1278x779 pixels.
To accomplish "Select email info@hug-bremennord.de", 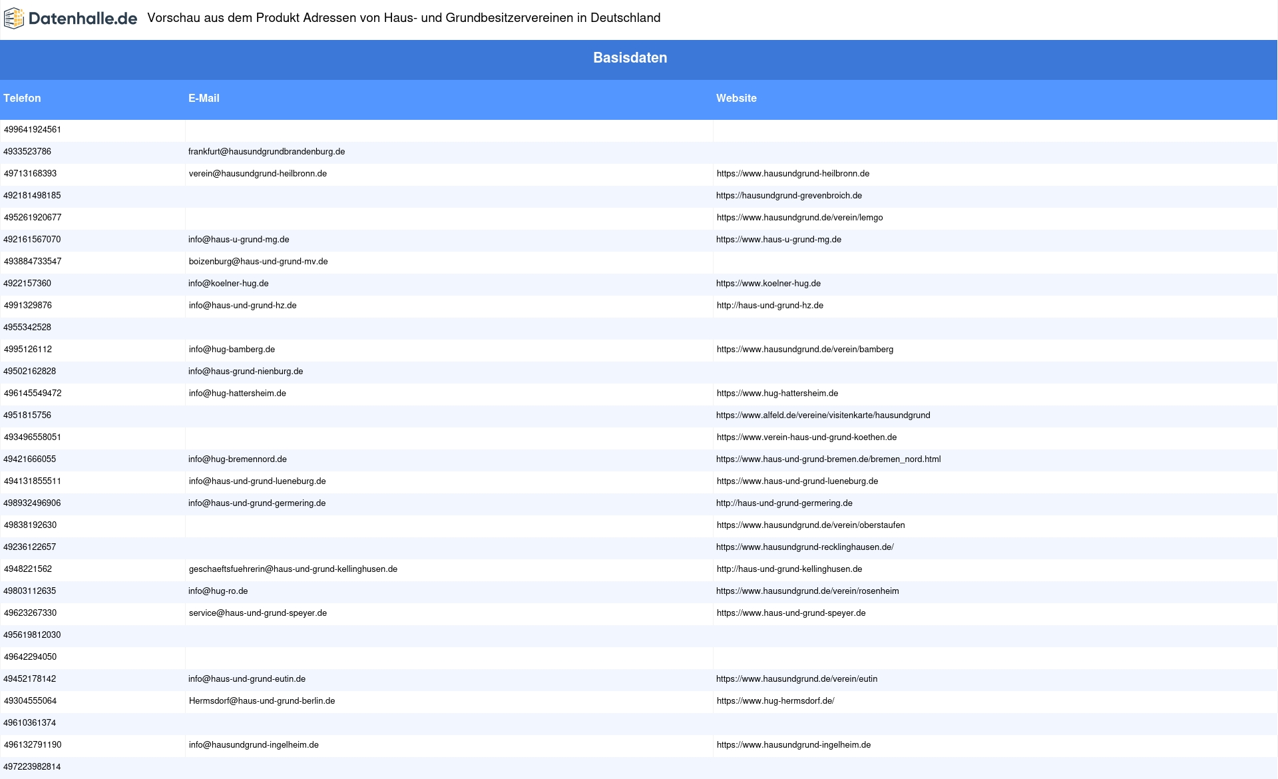I will [x=238, y=459].
